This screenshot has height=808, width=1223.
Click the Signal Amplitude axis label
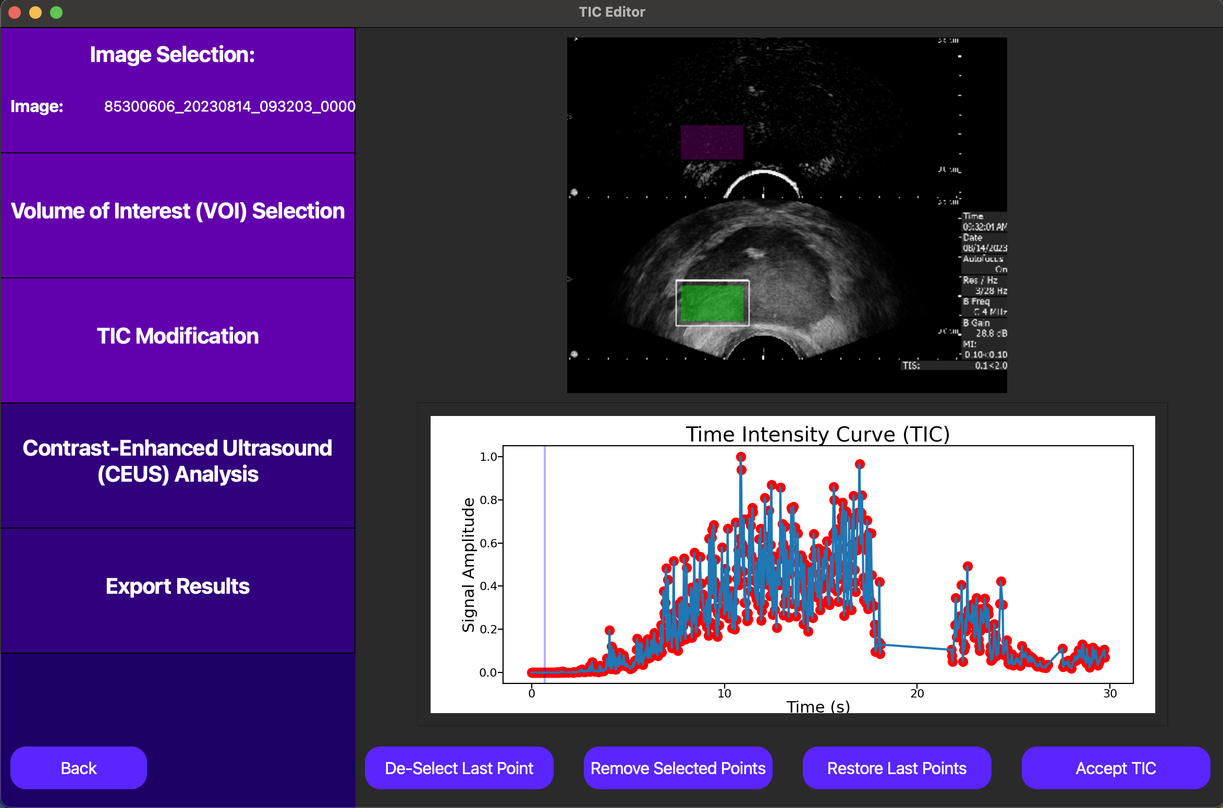[469, 565]
